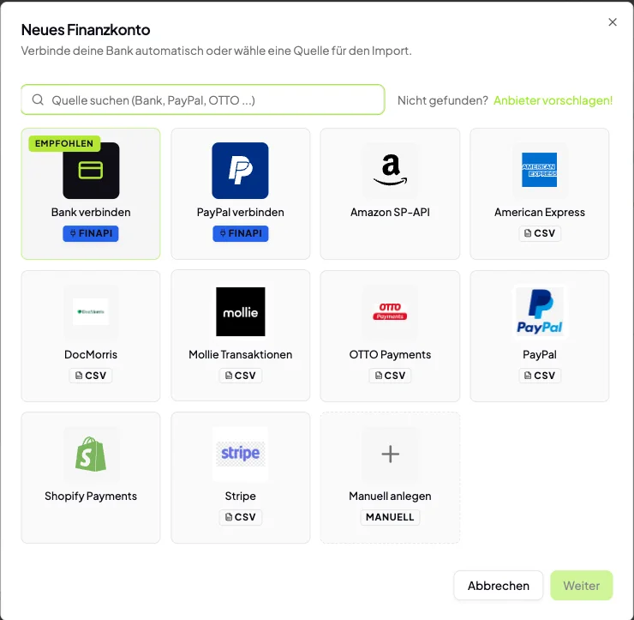The image size is (634, 620).
Task: Click the Abbrechen button
Action: click(x=498, y=586)
